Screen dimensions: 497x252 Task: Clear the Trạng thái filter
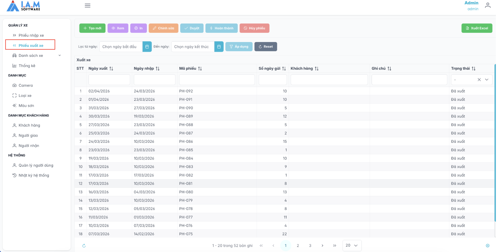(x=479, y=80)
